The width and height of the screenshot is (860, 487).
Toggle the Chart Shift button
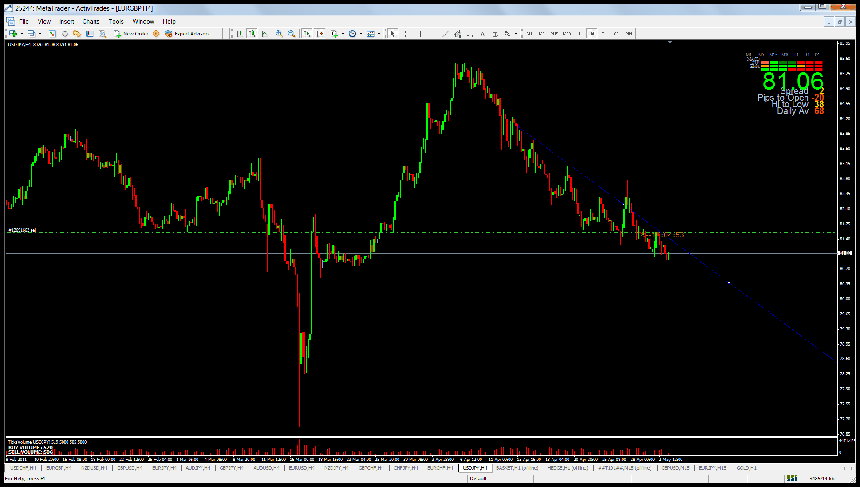coord(320,34)
